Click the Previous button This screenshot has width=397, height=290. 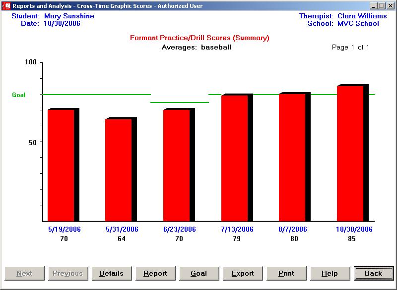[68, 273]
